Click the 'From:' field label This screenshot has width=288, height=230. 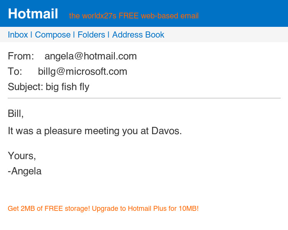pos(21,56)
